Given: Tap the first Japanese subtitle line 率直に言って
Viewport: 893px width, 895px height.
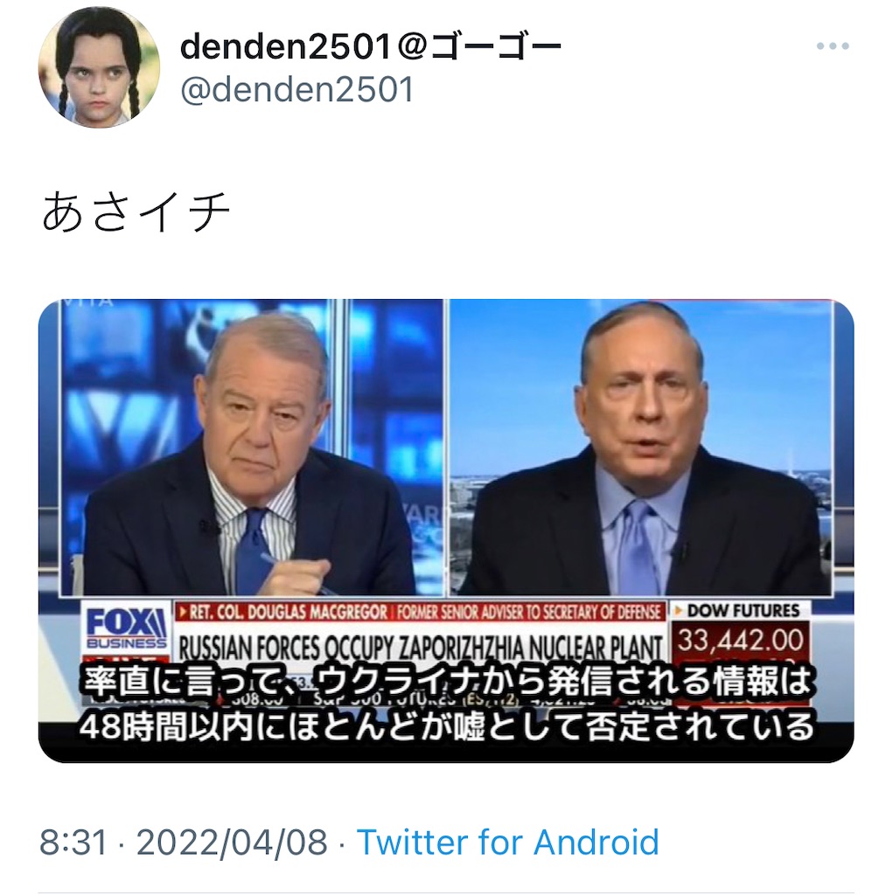Looking at the screenshot, I should click(446, 682).
